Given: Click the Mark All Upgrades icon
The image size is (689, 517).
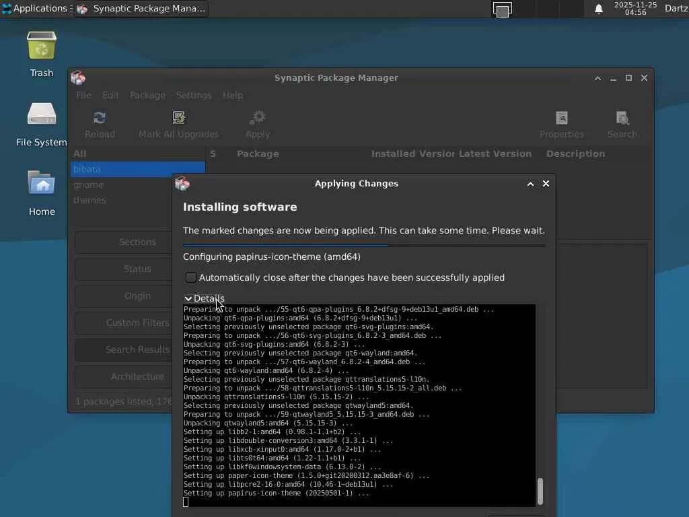Looking at the screenshot, I should tap(179, 118).
